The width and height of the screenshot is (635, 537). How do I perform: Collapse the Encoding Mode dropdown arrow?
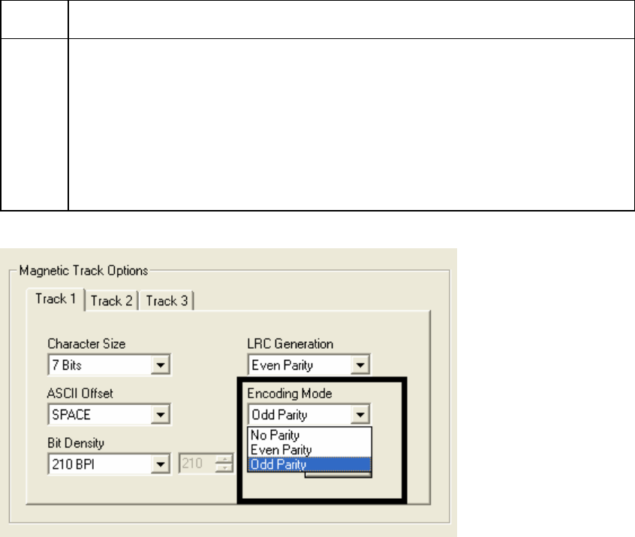(360, 415)
